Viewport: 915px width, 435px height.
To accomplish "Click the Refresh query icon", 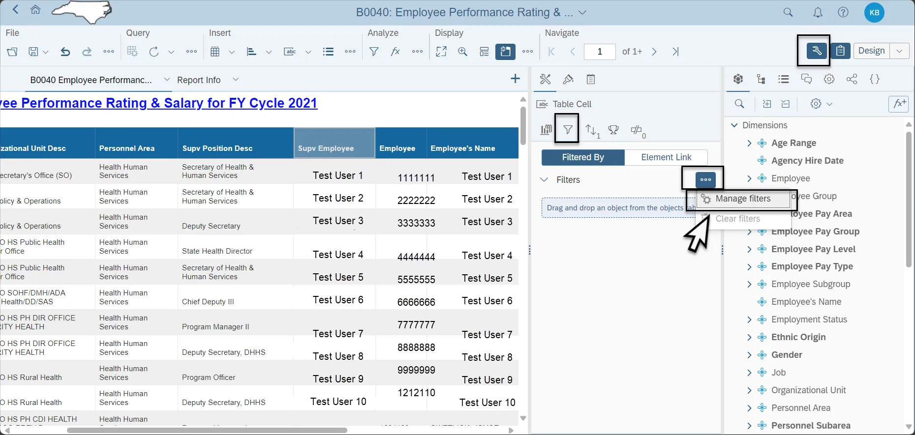I will pyautogui.click(x=154, y=52).
